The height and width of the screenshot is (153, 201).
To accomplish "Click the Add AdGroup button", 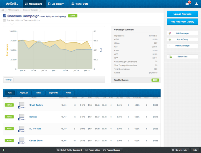I will click(x=182, y=39).
